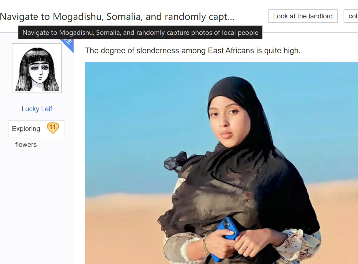Click the post text about East Africans
358x264 pixels.
193,51
